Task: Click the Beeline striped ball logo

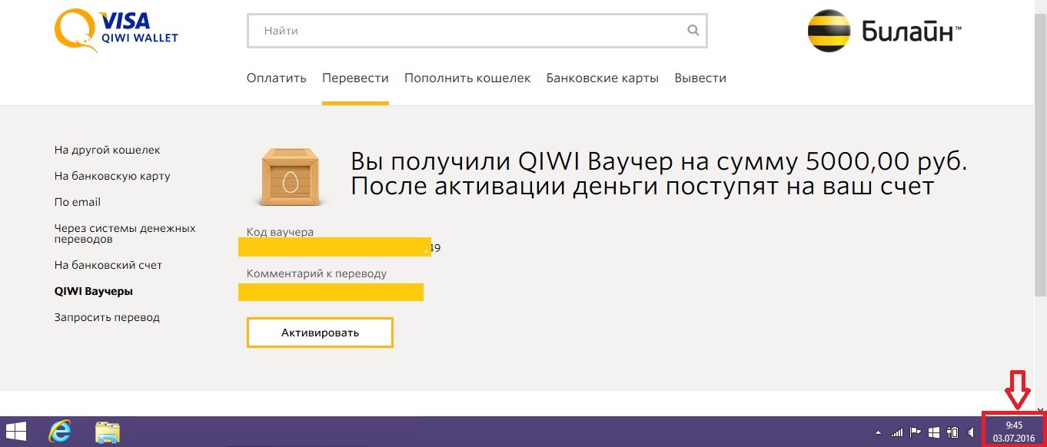Action: [x=829, y=31]
